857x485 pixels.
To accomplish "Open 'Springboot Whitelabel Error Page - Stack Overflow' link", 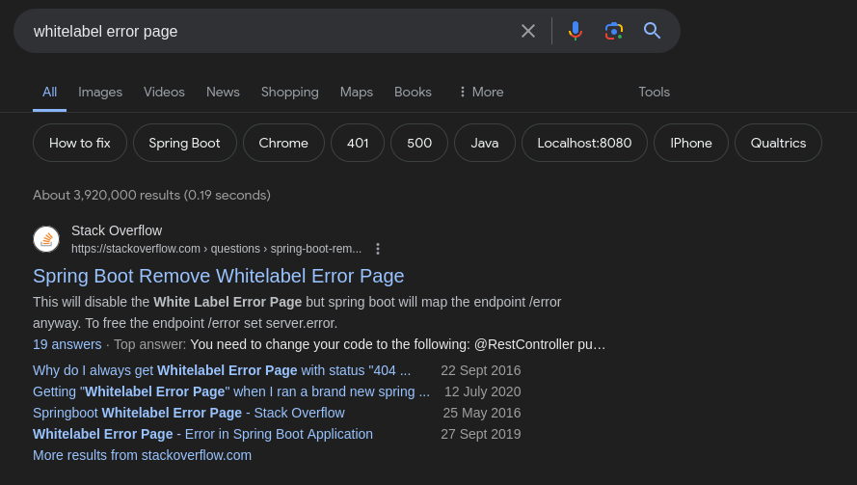I will pyautogui.click(x=189, y=413).
